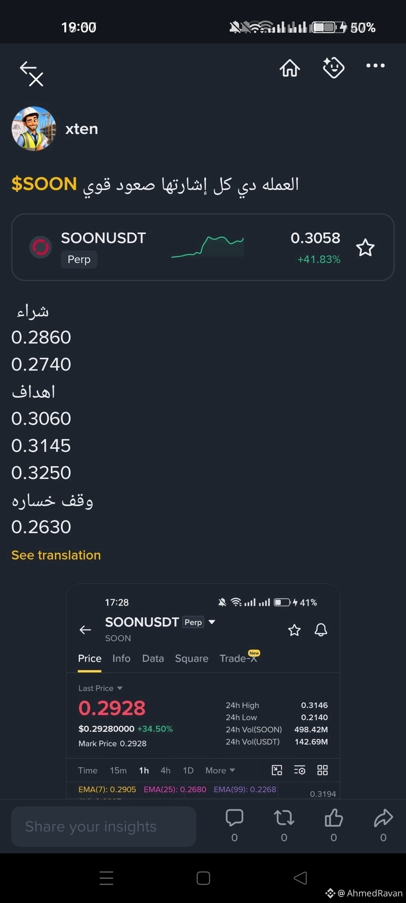Open the SOONUSDT Perp price card
This screenshot has height=903, width=406.
[203, 247]
